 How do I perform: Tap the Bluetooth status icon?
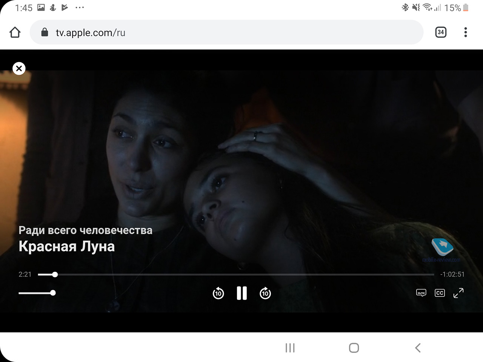pos(405,8)
